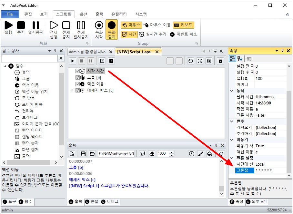
Task: Stop recording with 녹화 중지 icon
Action: 112,25
